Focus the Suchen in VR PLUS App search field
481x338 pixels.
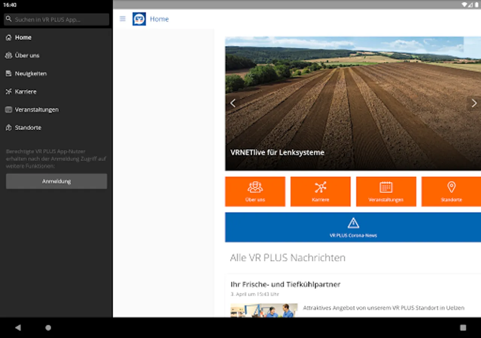click(x=56, y=20)
